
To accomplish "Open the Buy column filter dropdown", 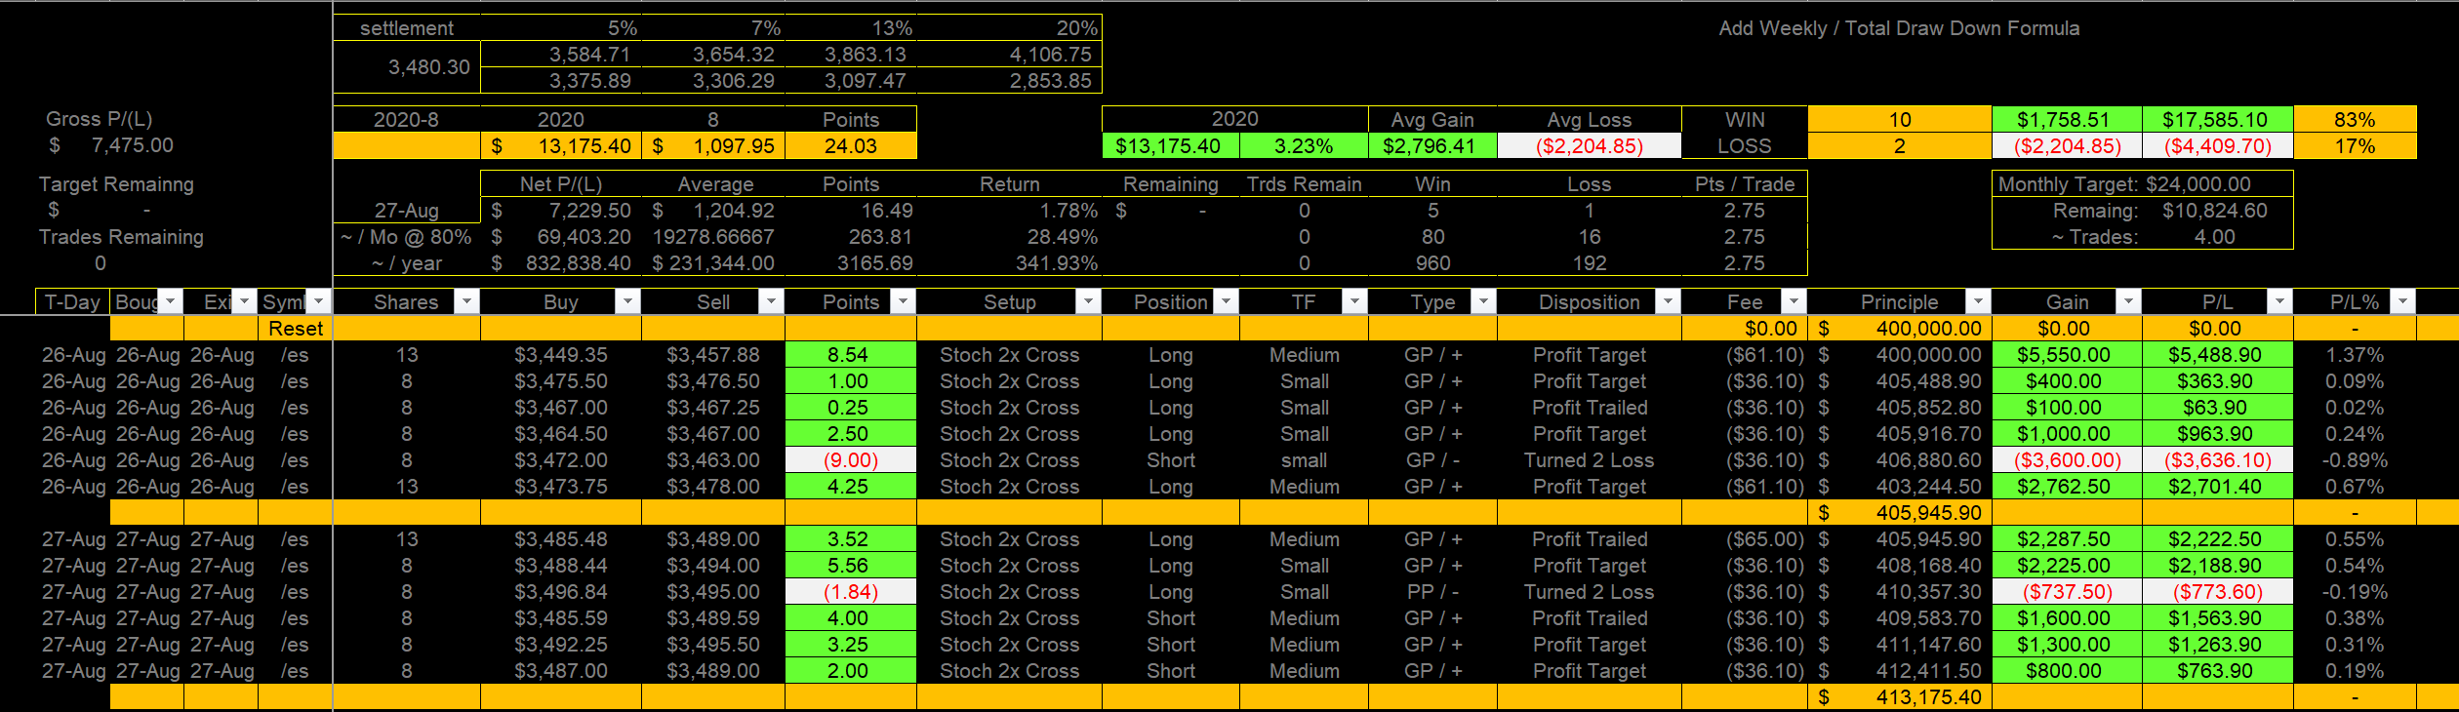I will pyautogui.click(x=628, y=302).
